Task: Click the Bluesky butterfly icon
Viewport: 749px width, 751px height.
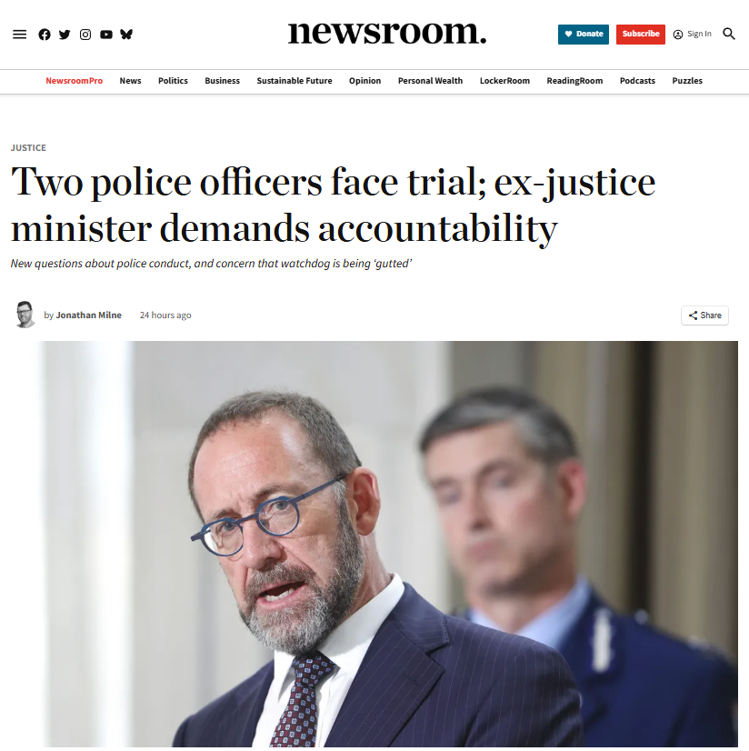Action: coord(126,34)
